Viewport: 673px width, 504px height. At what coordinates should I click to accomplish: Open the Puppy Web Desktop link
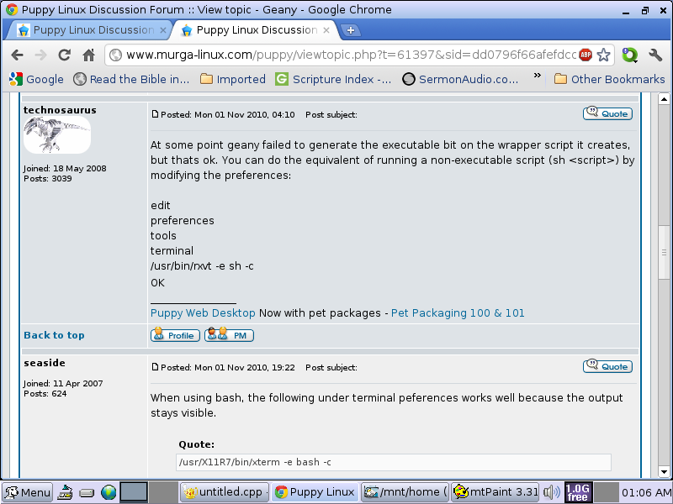(203, 313)
